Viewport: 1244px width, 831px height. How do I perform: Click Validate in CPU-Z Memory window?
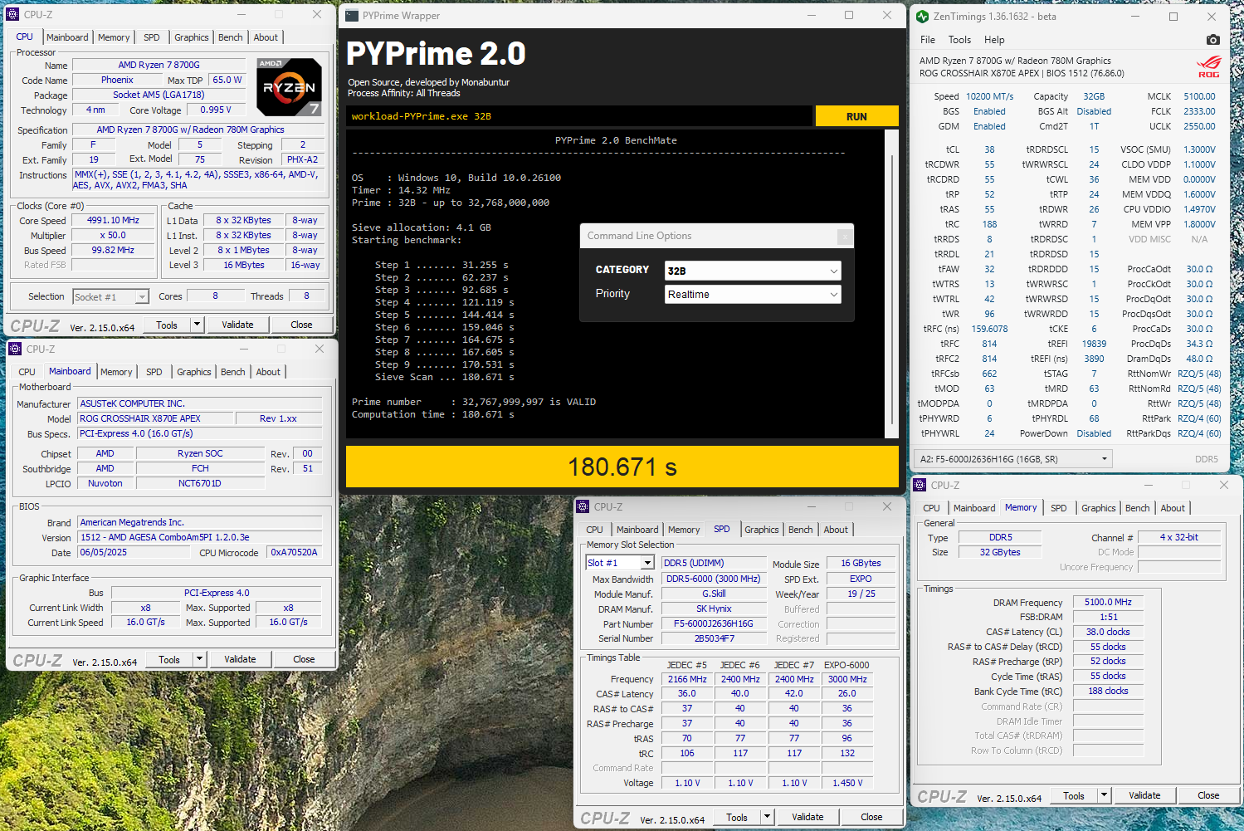pyautogui.click(x=1144, y=795)
